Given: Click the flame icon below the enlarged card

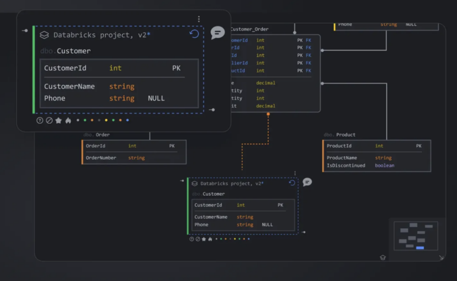Looking at the screenshot, I should [68, 120].
